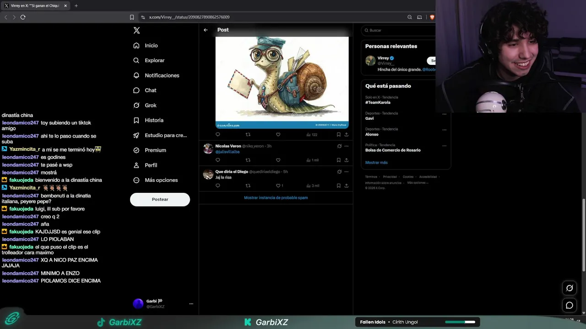Open a new browser tab
This screenshot has height=329, width=586.
click(76, 6)
